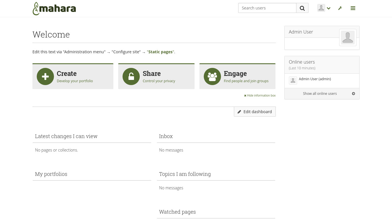392x220 pixels.
Task: Click the Share padlock circle icon
Action: click(131, 76)
